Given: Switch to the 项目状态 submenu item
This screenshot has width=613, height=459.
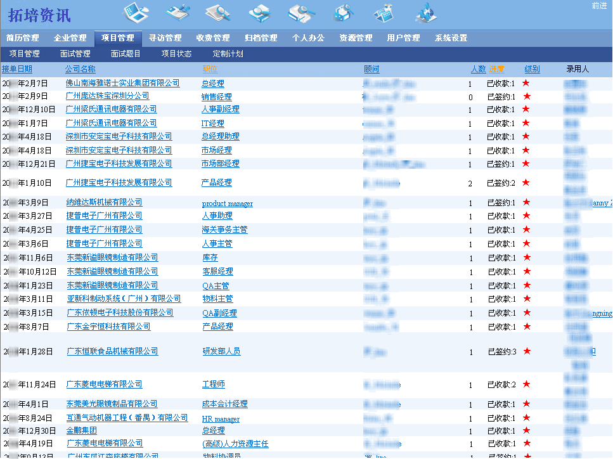Looking at the screenshot, I should point(177,53).
